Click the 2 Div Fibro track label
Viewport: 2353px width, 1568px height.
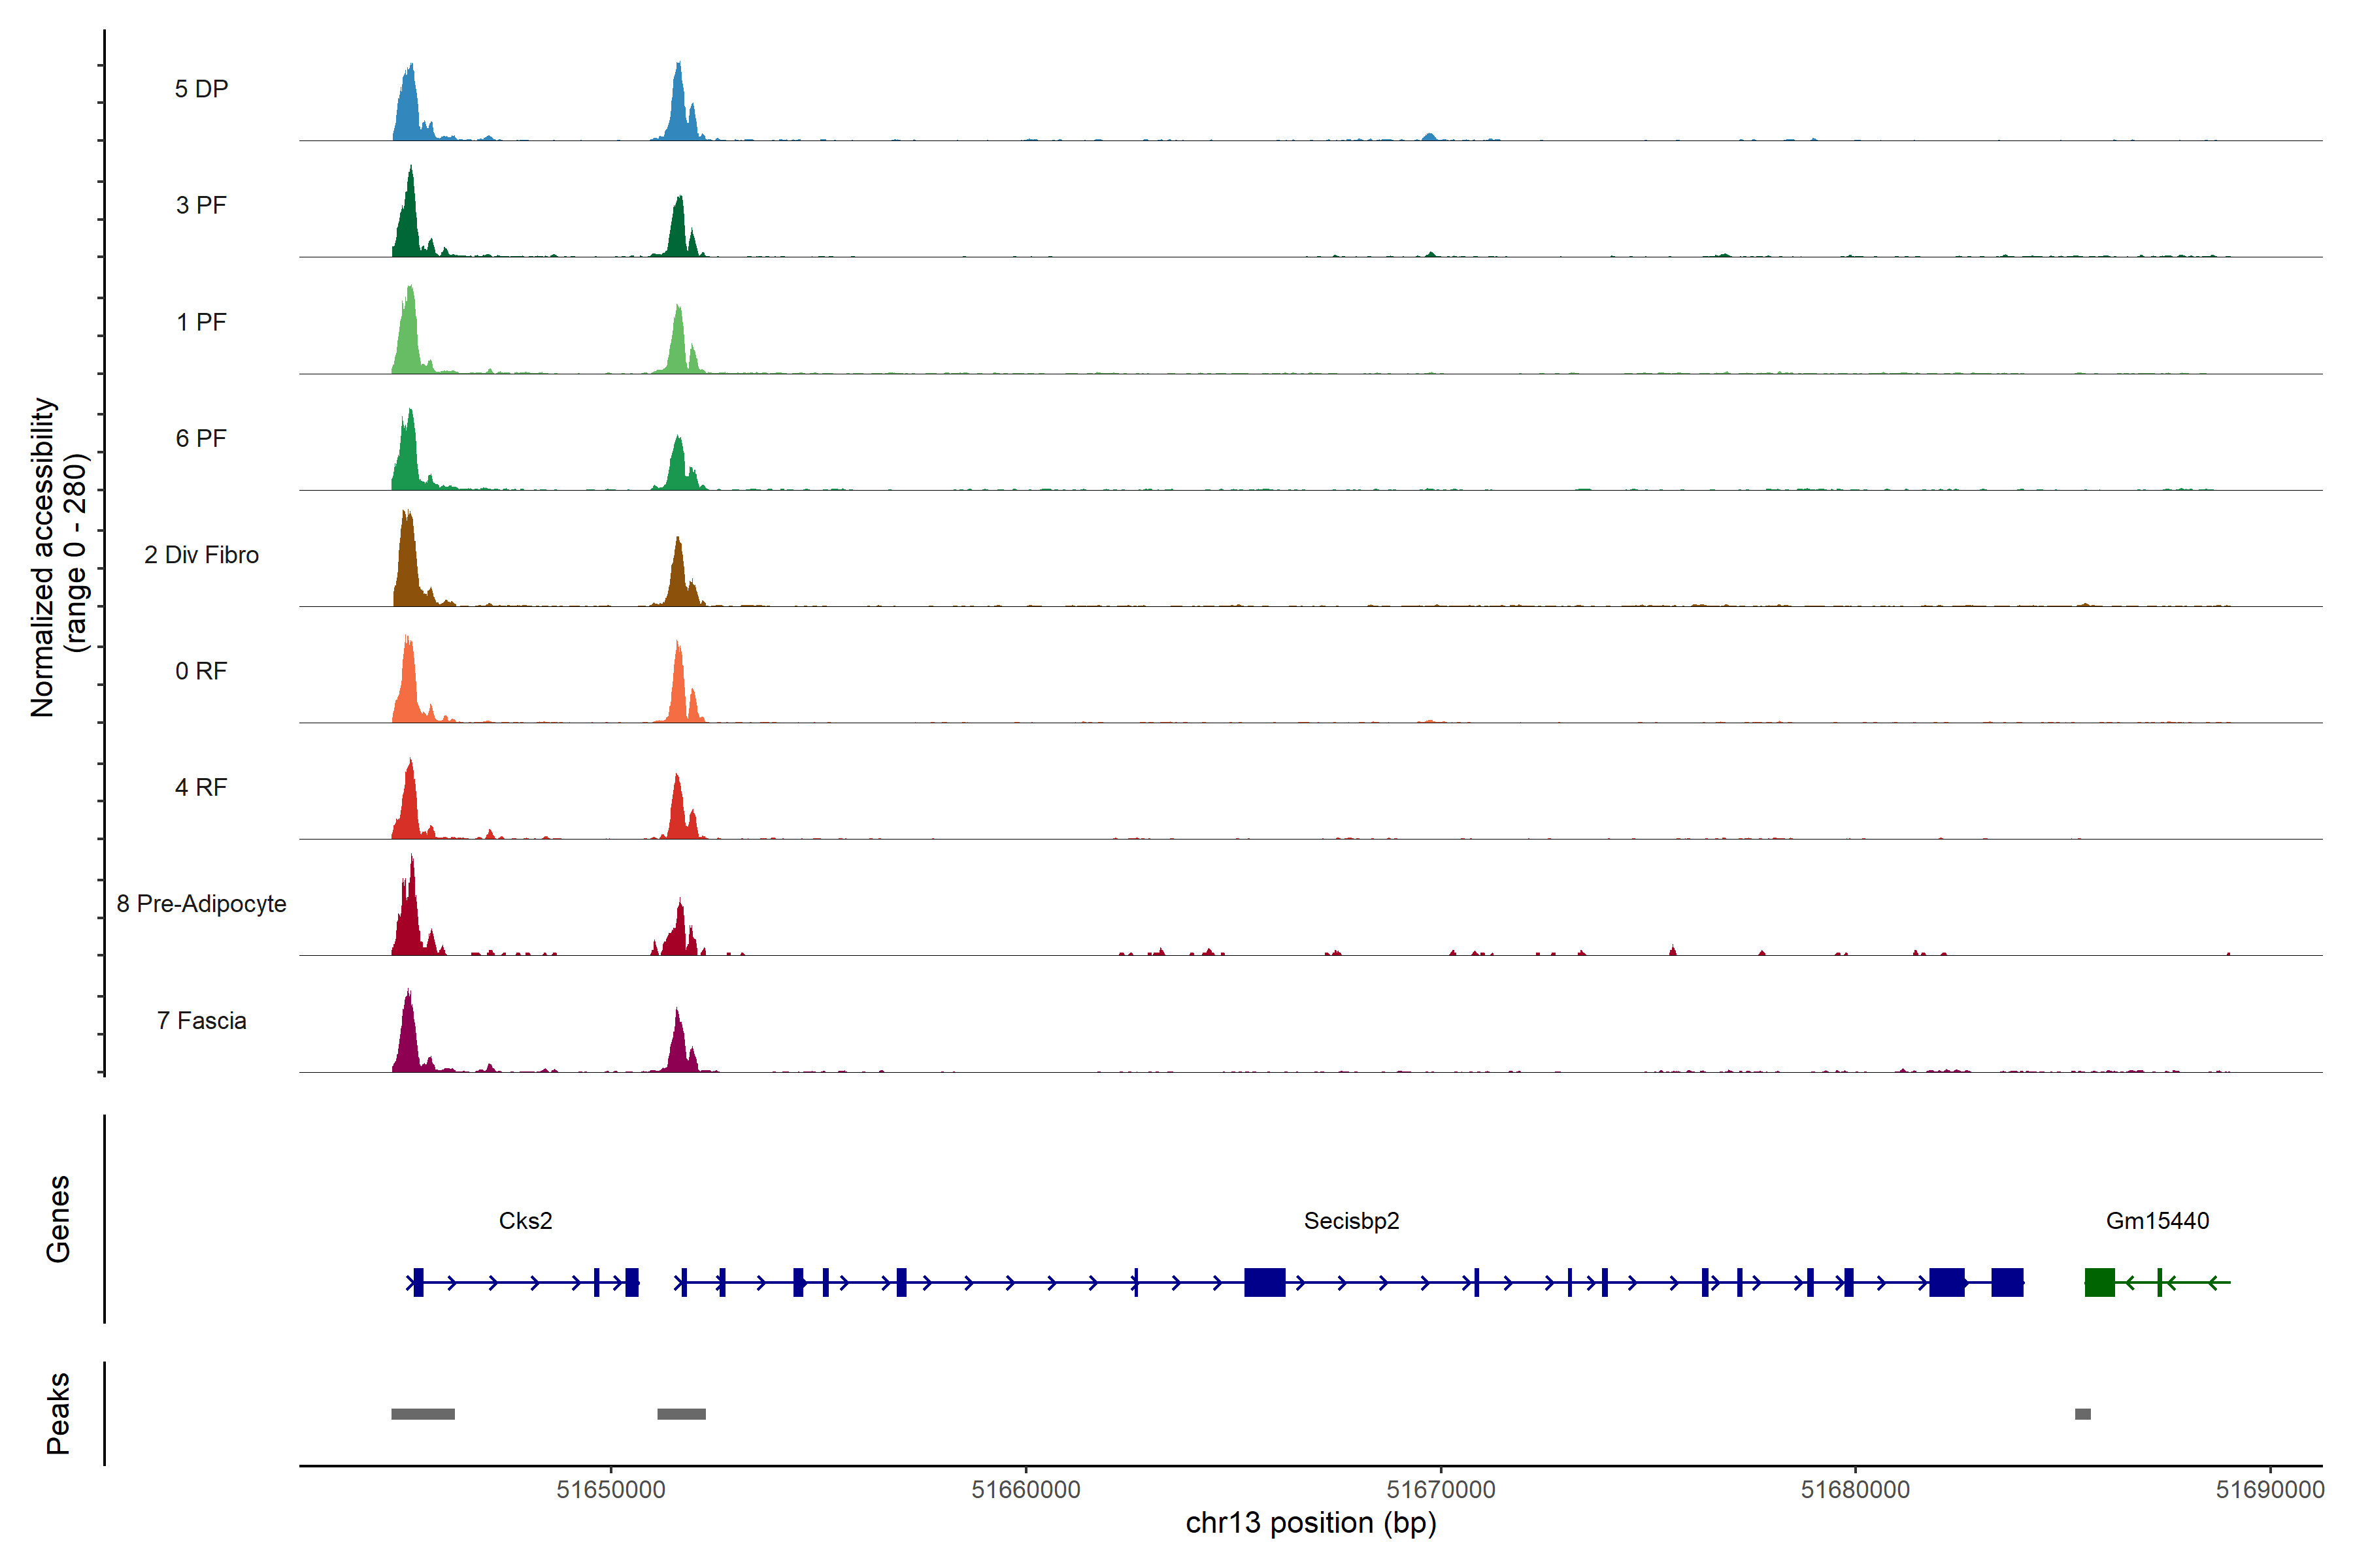[201, 555]
